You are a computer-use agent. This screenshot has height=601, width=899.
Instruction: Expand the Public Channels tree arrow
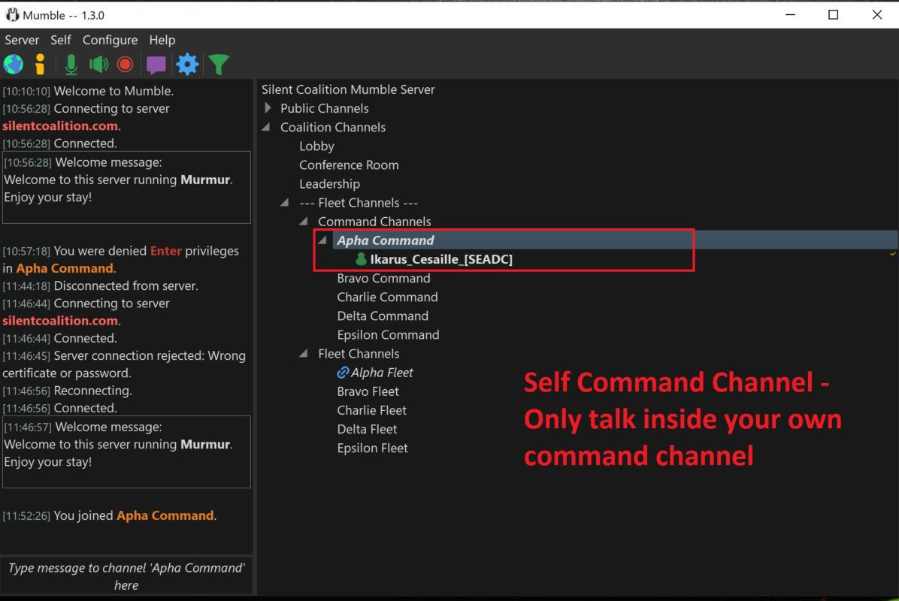[x=268, y=107]
